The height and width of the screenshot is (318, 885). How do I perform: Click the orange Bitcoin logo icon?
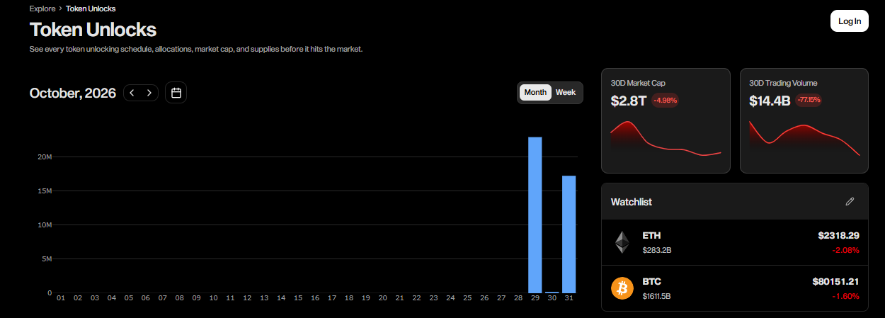pyautogui.click(x=622, y=288)
